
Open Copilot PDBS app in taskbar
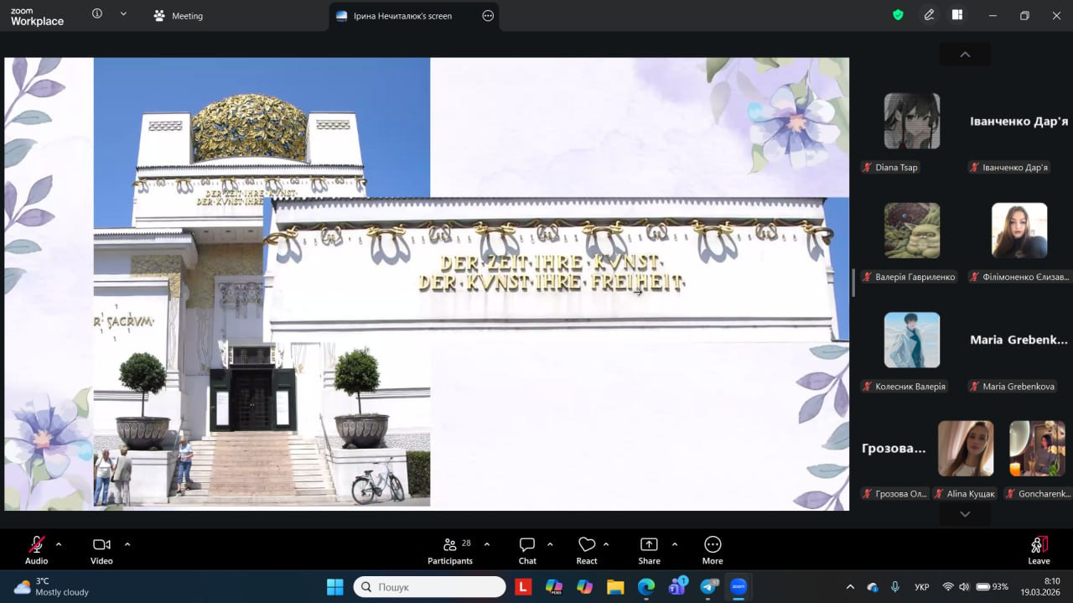pos(554,586)
